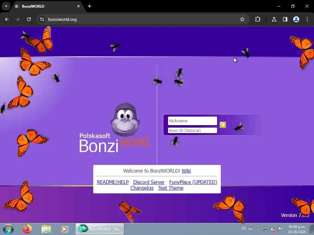Open site information icon in address bar
This screenshot has width=314, height=235.
tap(42, 19)
